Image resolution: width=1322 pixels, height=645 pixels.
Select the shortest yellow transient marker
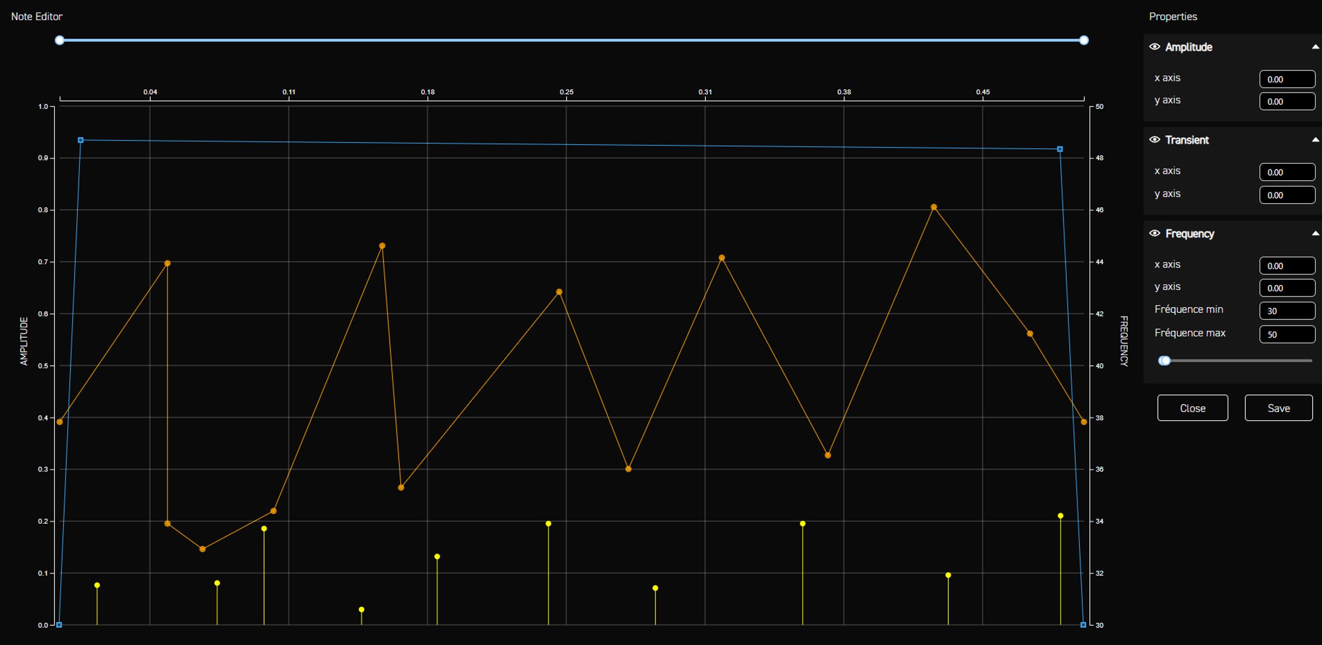361,609
